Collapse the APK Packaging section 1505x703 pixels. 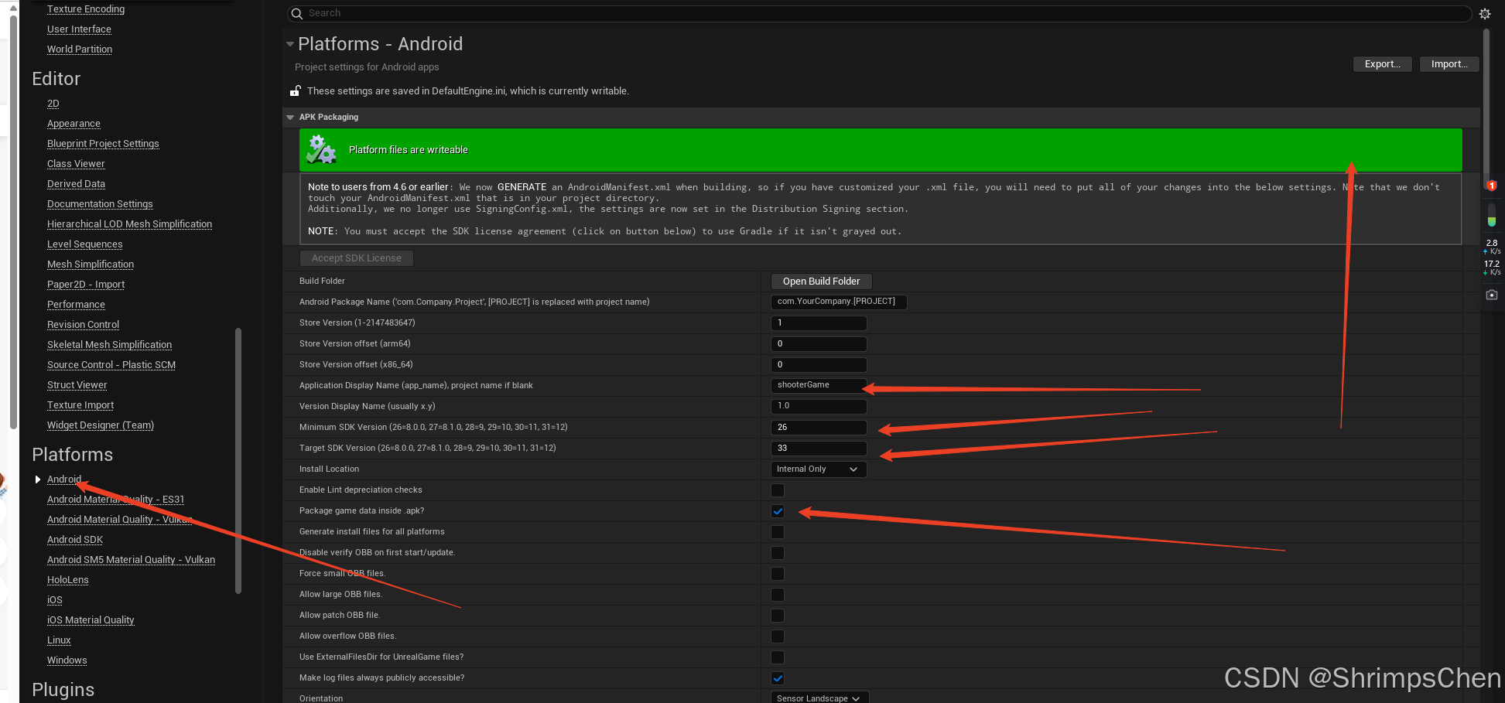point(289,117)
